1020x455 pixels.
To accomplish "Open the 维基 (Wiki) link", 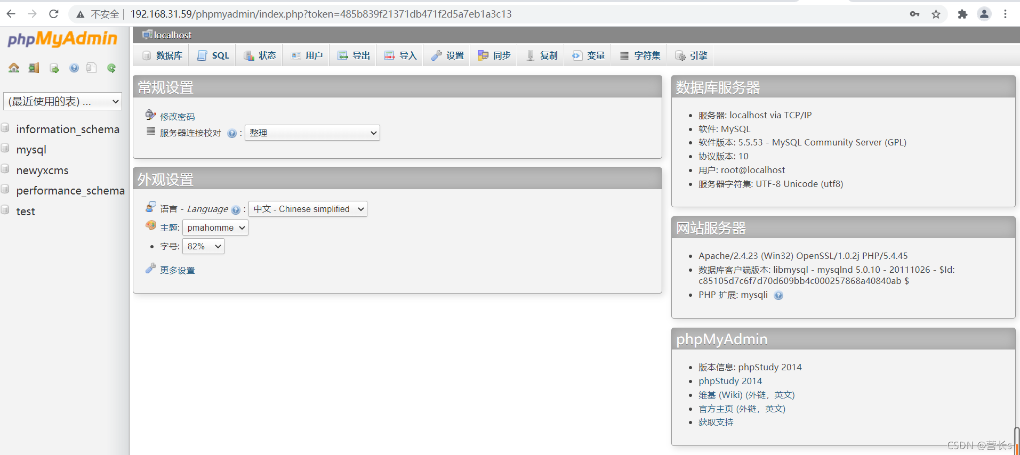I will 746,395.
